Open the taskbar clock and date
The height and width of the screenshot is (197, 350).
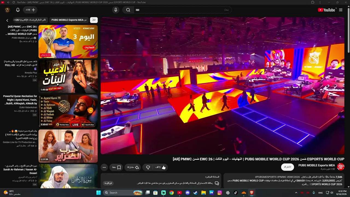coord(342,193)
